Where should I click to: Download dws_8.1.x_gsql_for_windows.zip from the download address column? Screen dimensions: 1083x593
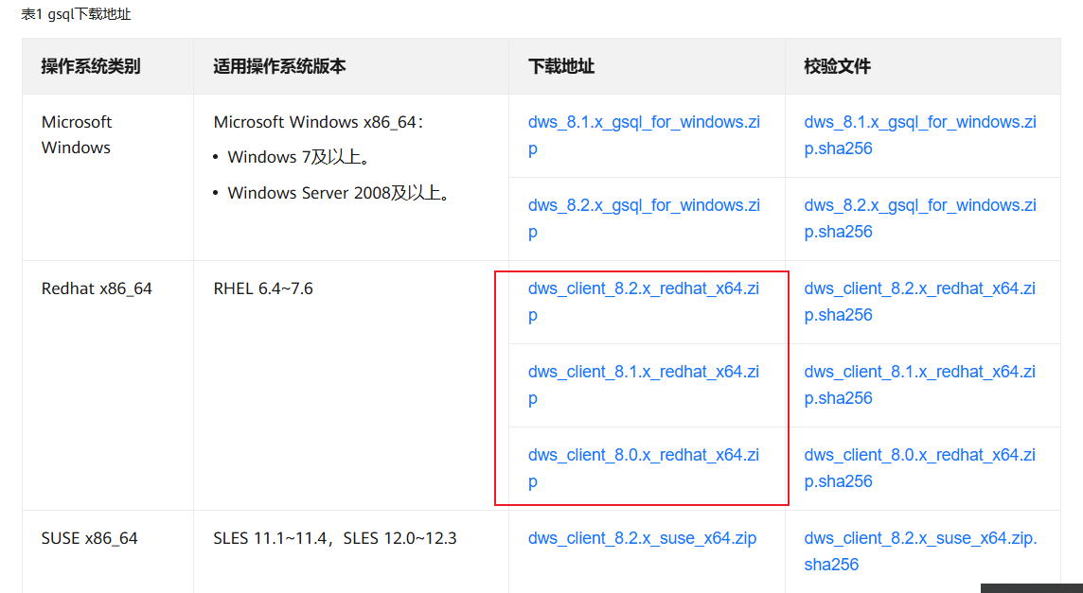coord(644,135)
